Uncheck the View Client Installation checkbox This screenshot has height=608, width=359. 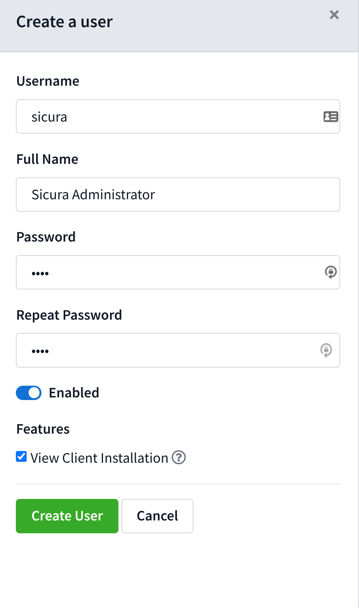(x=21, y=457)
